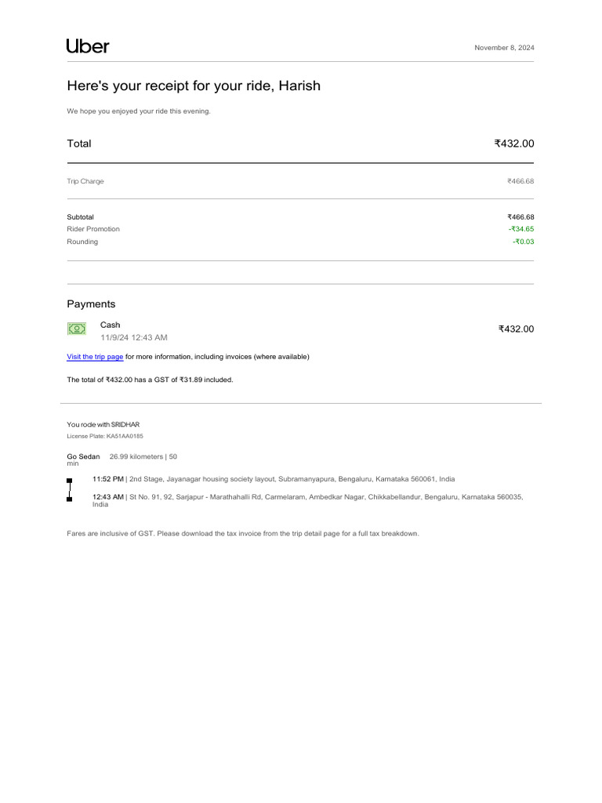This screenshot has width=602, height=803.
Task: Click the -₹0.03 rounding amount
Action: coord(523,242)
